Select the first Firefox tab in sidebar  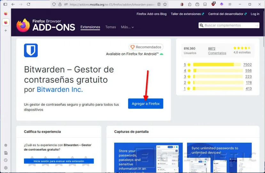[x=5, y=13]
